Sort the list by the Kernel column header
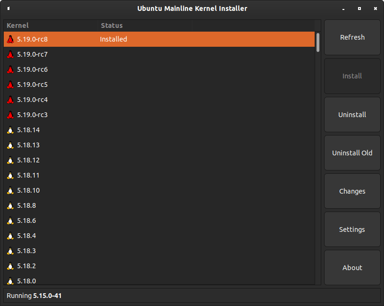Screen dimensions: 384x306 pos(50,25)
